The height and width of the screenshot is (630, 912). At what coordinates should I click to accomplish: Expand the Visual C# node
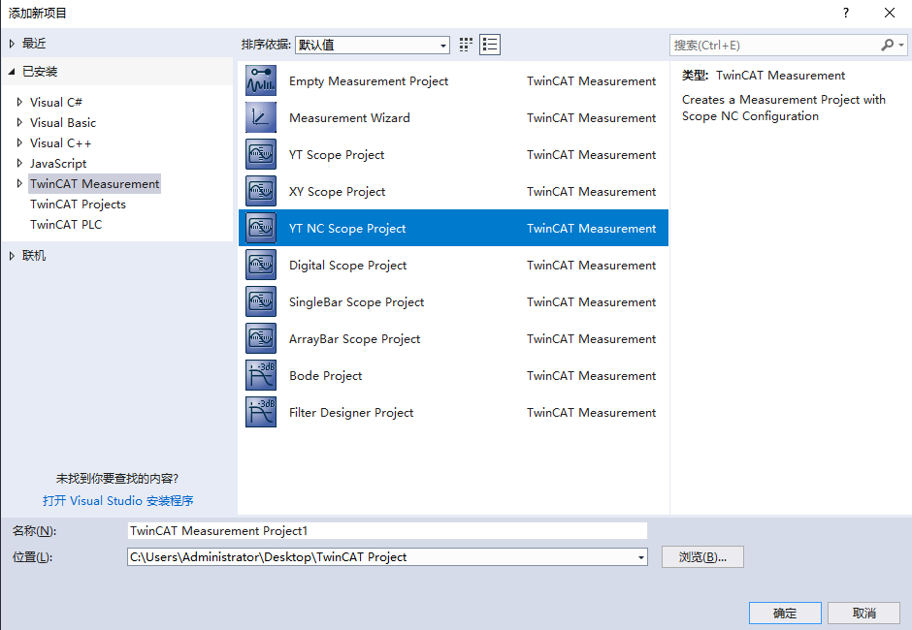point(19,103)
